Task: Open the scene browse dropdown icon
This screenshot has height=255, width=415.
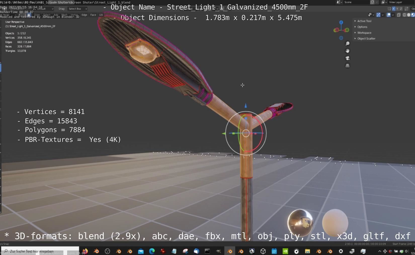Action: pos(340,2)
